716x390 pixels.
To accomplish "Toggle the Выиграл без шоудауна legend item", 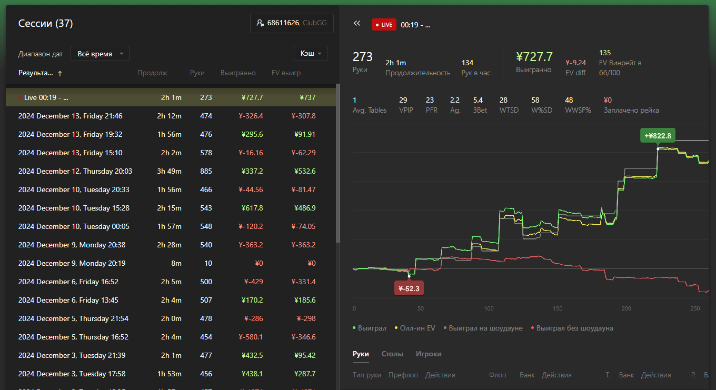I will (x=572, y=328).
